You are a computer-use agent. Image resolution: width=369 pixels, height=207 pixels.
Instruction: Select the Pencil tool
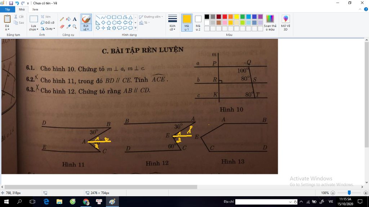[x=62, y=19]
